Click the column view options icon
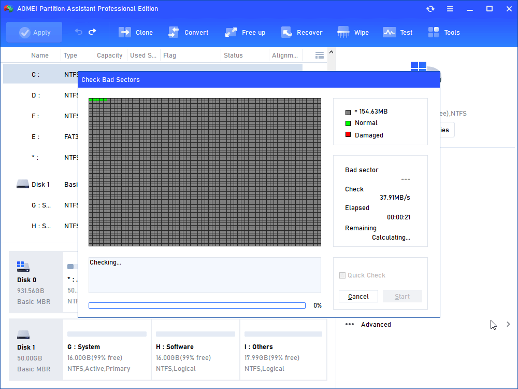The width and height of the screenshot is (518, 389). (319, 55)
